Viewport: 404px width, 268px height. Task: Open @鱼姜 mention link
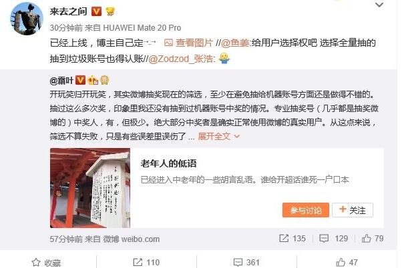click(235, 43)
